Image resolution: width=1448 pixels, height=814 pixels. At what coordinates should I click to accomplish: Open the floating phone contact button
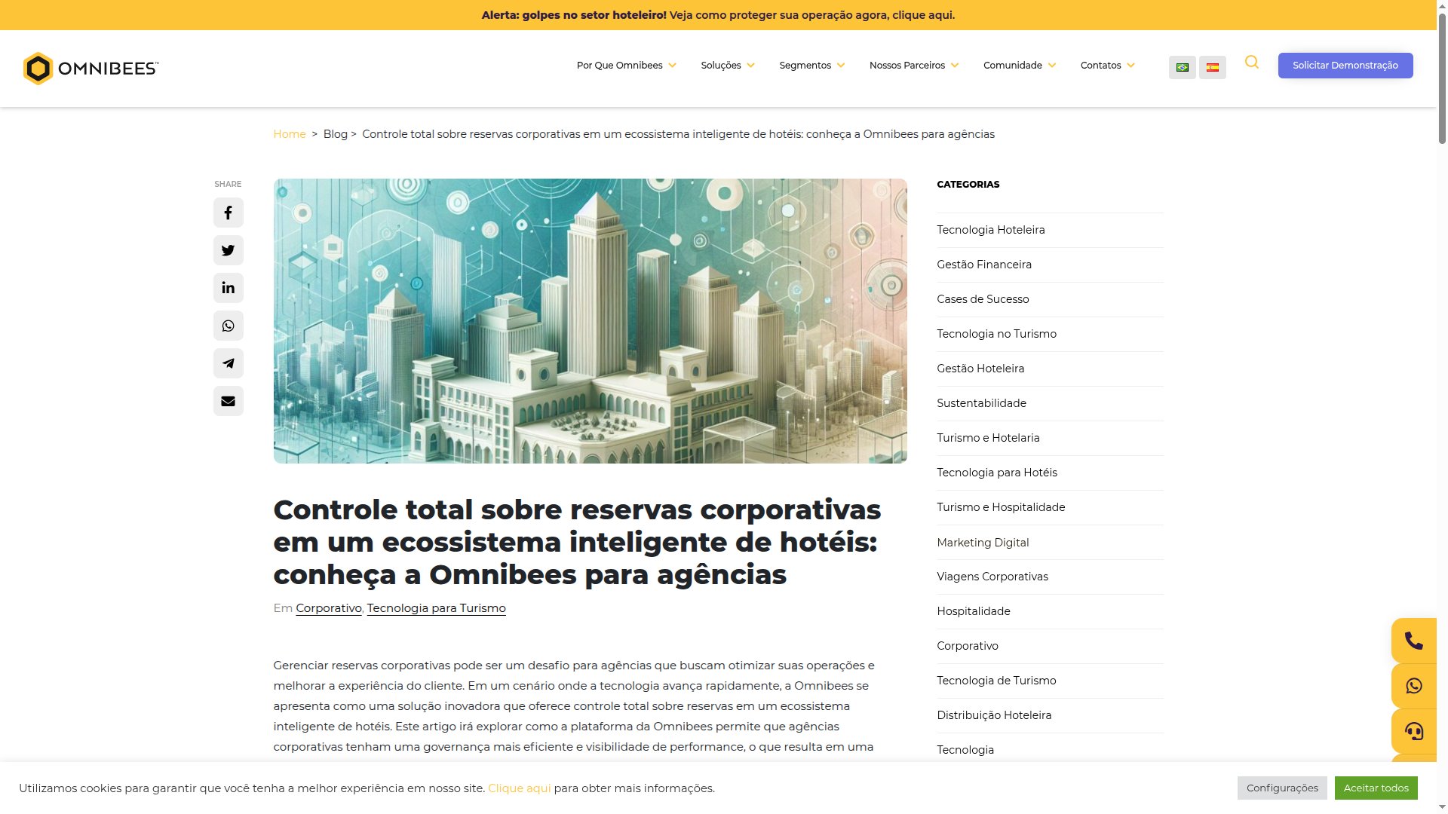(x=1413, y=640)
